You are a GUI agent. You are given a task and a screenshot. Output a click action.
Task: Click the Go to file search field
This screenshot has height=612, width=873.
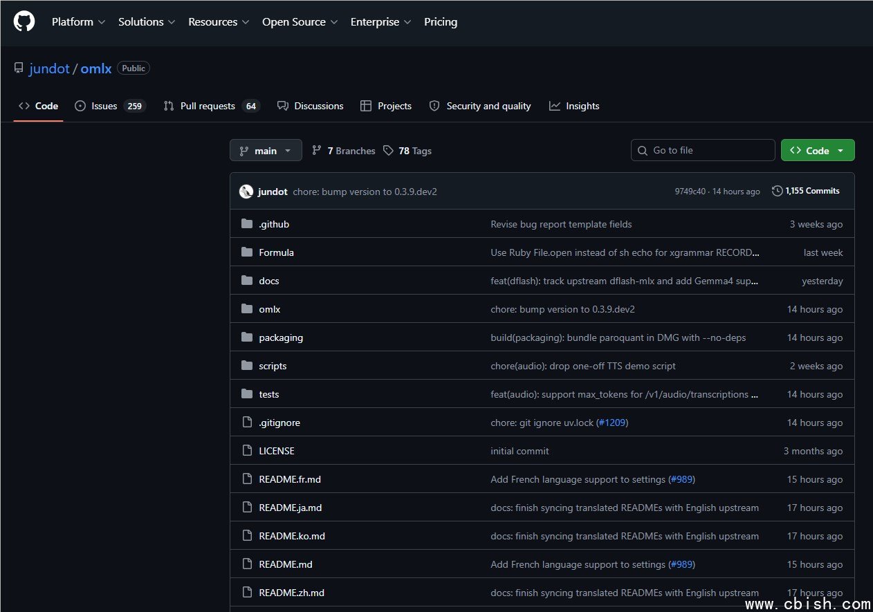[x=703, y=150]
